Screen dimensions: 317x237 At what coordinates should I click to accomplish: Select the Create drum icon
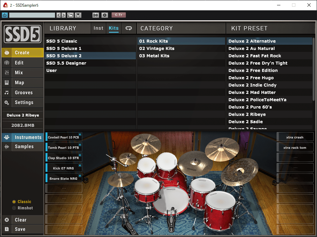tap(7, 53)
